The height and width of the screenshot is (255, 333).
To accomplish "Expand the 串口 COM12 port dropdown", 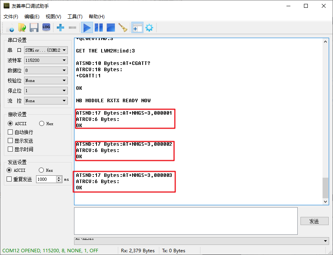I will 46,50.
